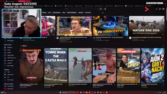167x94 pixels.
Task: Open the YouTube Music link in sidebar
Action: coord(10,86)
